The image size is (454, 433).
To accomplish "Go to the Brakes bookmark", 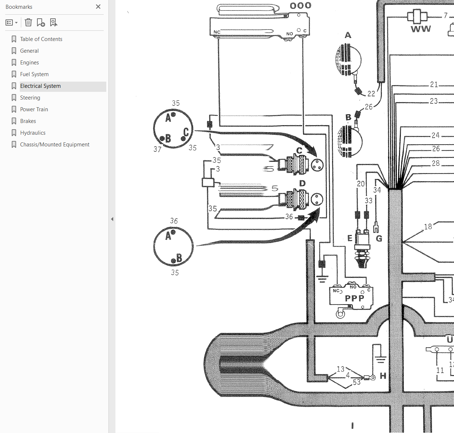I will 28,121.
